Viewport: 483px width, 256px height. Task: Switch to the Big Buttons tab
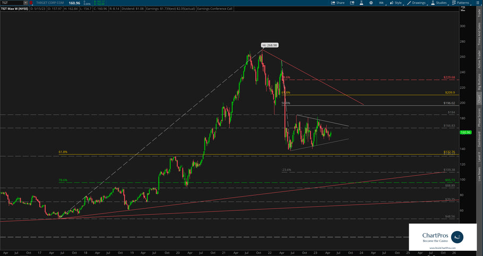pos(479,82)
